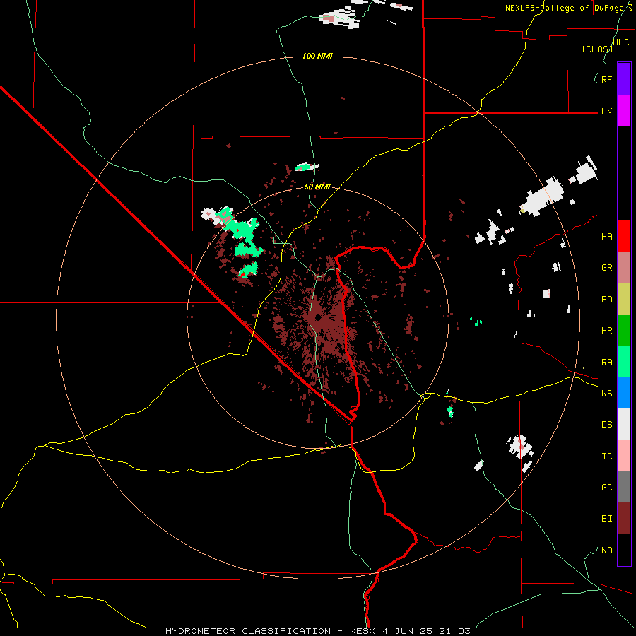
Task: Select the GC gray legend block
Action: pos(624,487)
